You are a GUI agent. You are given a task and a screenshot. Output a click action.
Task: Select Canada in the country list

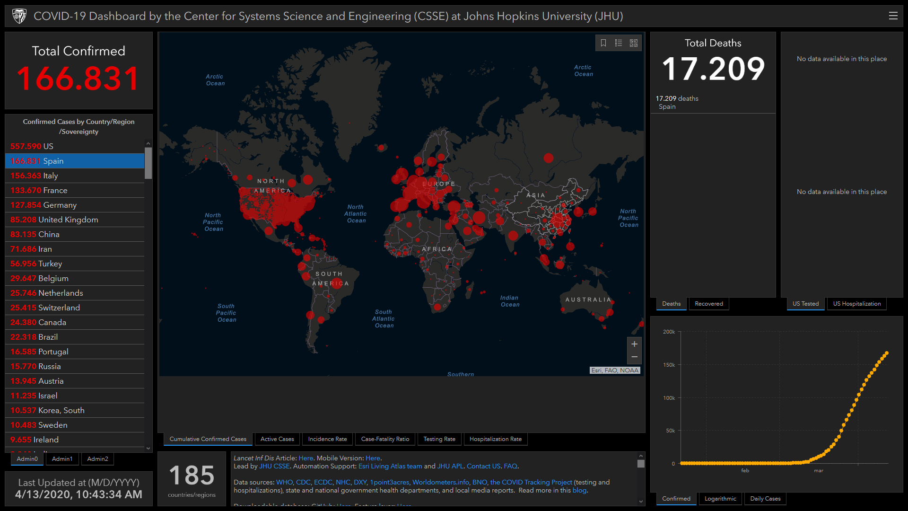(x=75, y=322)
